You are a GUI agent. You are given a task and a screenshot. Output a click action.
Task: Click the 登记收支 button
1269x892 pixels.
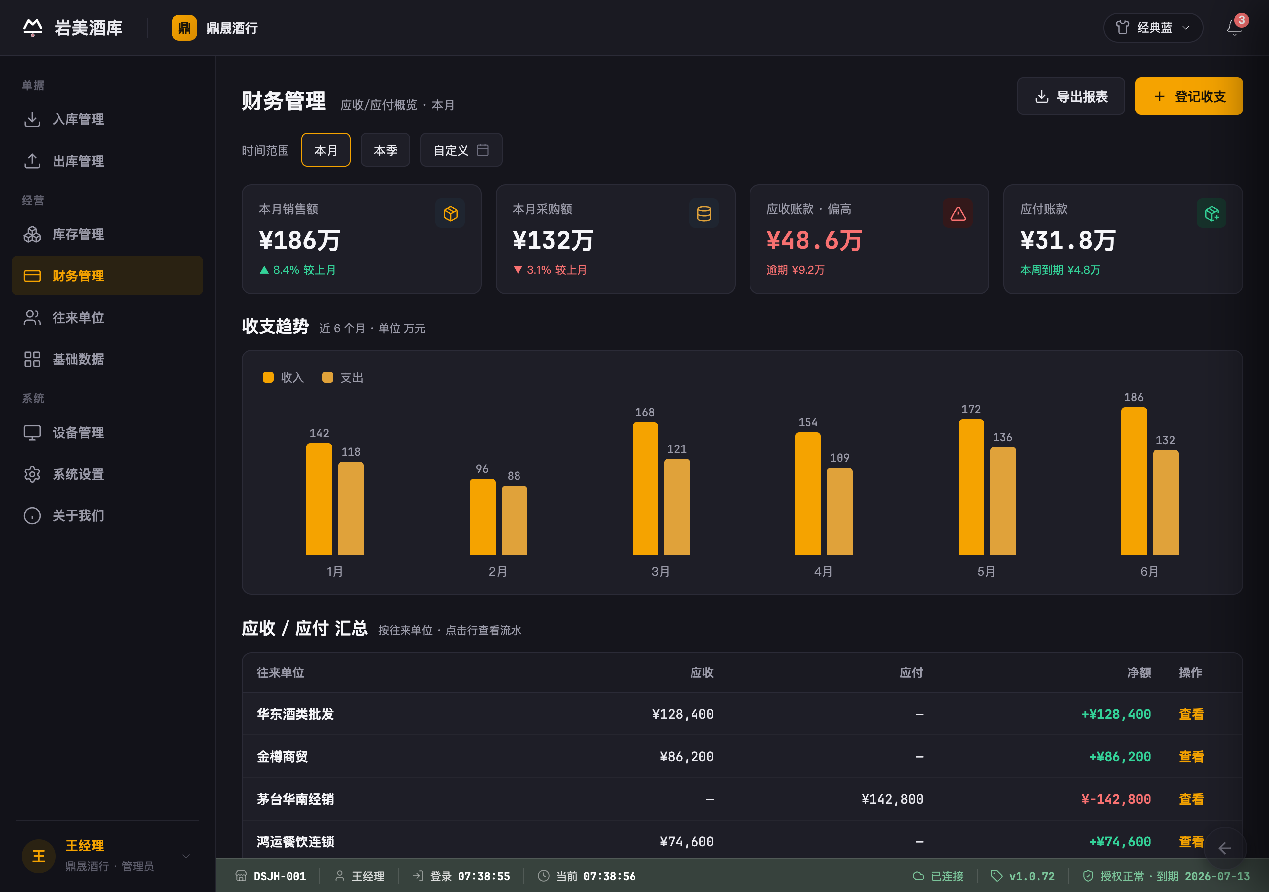tap(1189, 96)
